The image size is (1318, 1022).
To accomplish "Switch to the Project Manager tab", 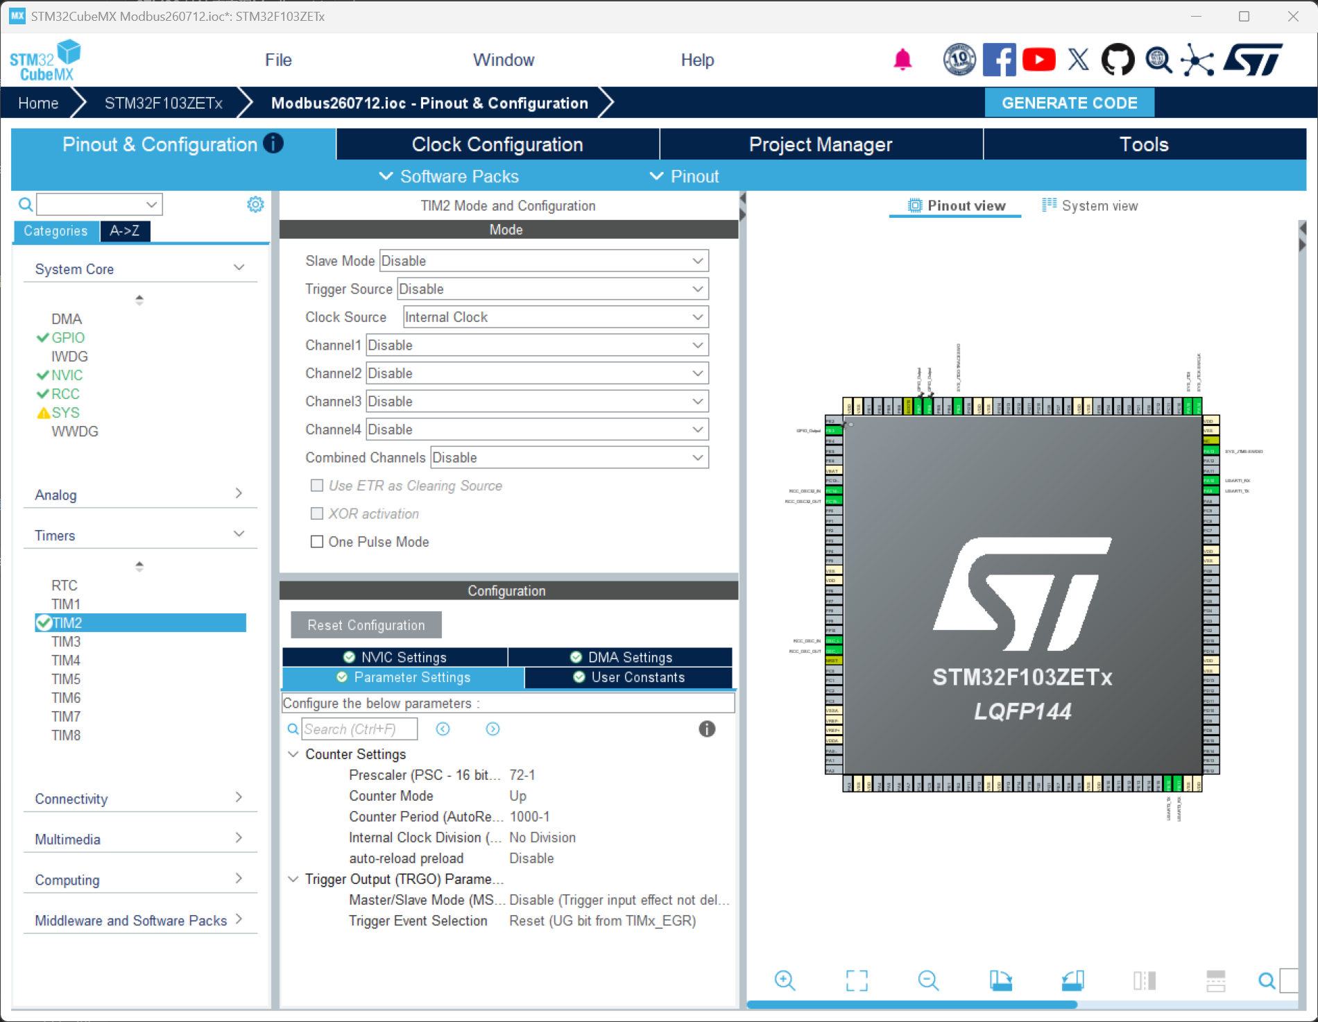I will pyautogui.click(x=821, y=144).
